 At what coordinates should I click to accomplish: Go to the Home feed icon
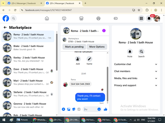pyautogui.click(x=47, y=18)
